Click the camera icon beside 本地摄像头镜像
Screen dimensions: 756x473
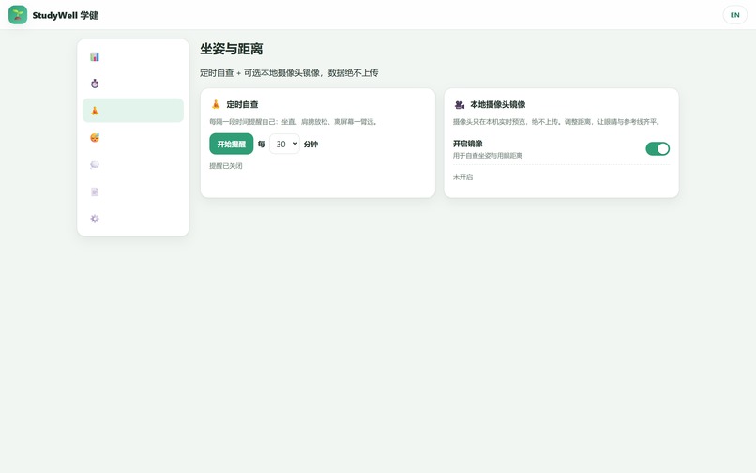459,104
